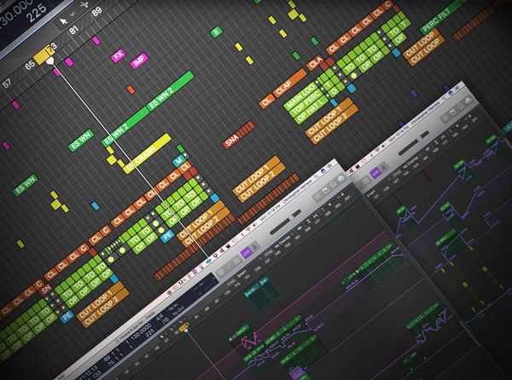This screenshot has height=380, width=512.
Task: Click volume speaker icon in middle window menu bar
Action: click(x=254, y=225)
